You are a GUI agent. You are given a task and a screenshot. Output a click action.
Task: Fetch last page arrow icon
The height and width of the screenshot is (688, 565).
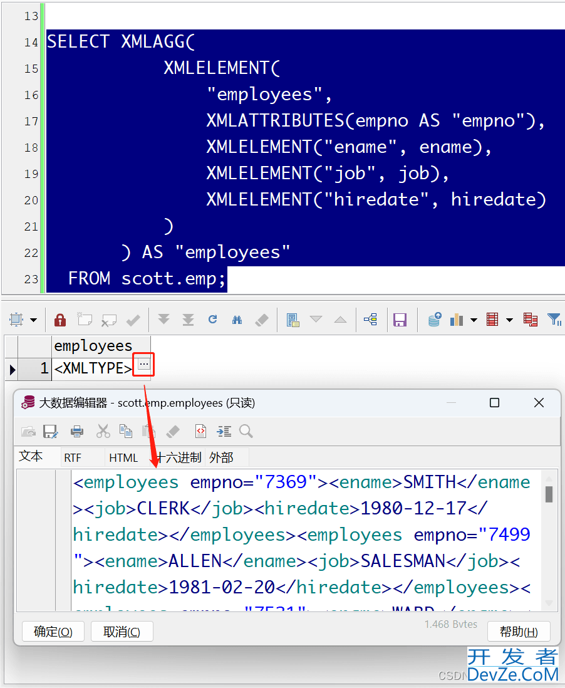click(188, 320)
